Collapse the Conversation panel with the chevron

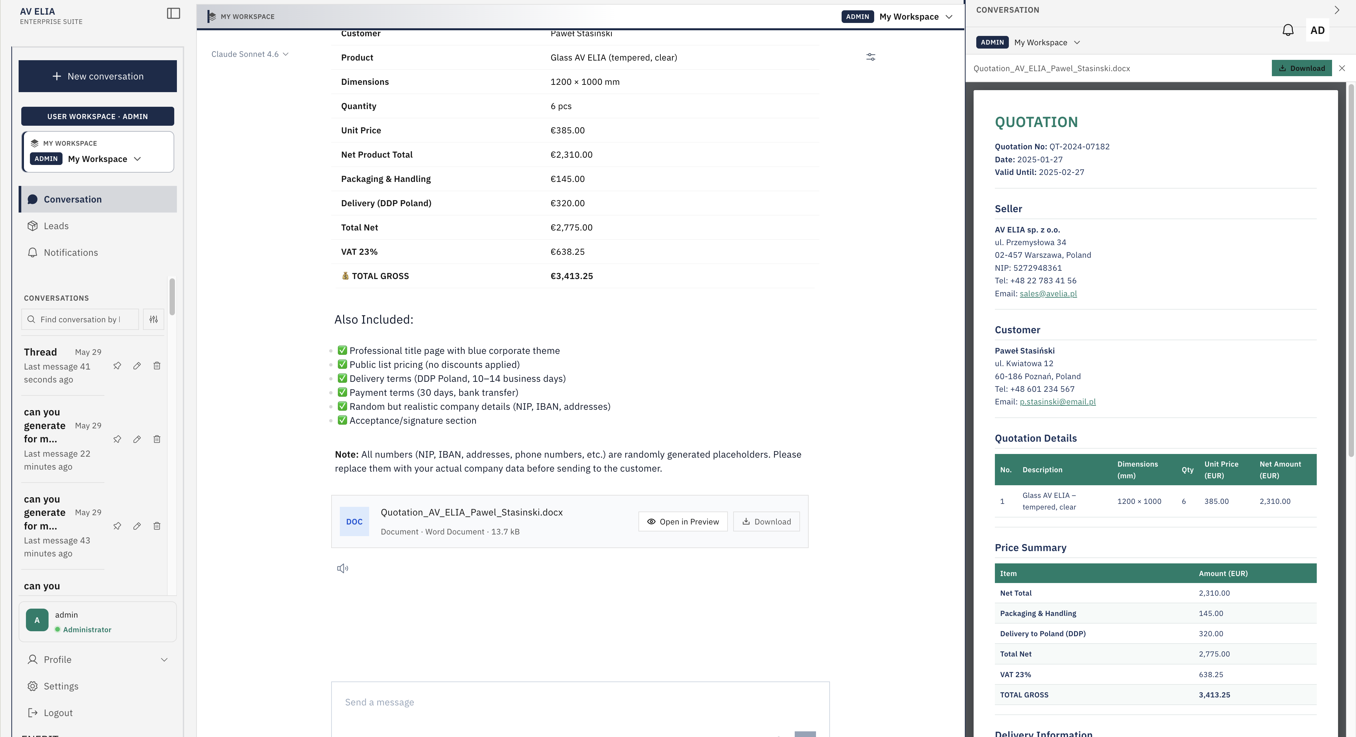pyautogui.click(x=1337, y=10)
